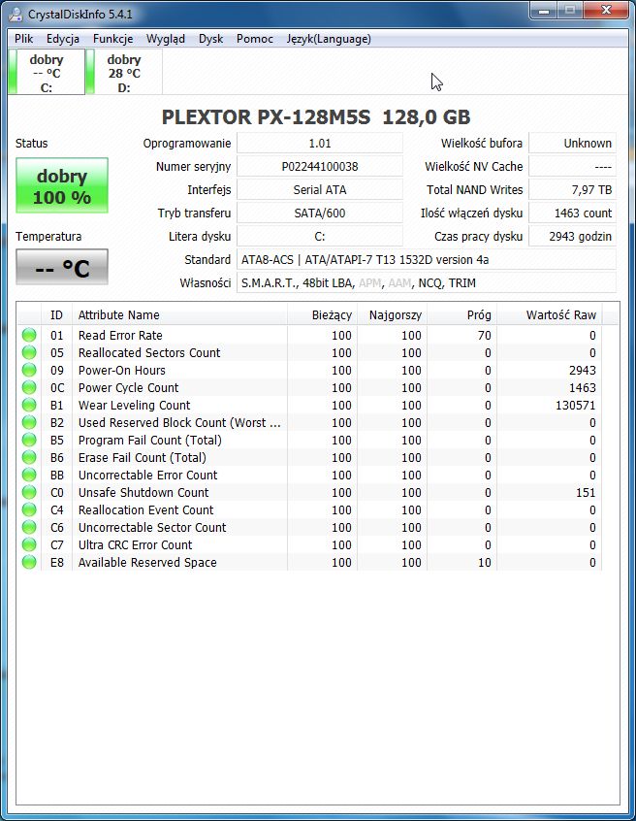
Task: Select the Read Error Rate row name
Action: 120,335
